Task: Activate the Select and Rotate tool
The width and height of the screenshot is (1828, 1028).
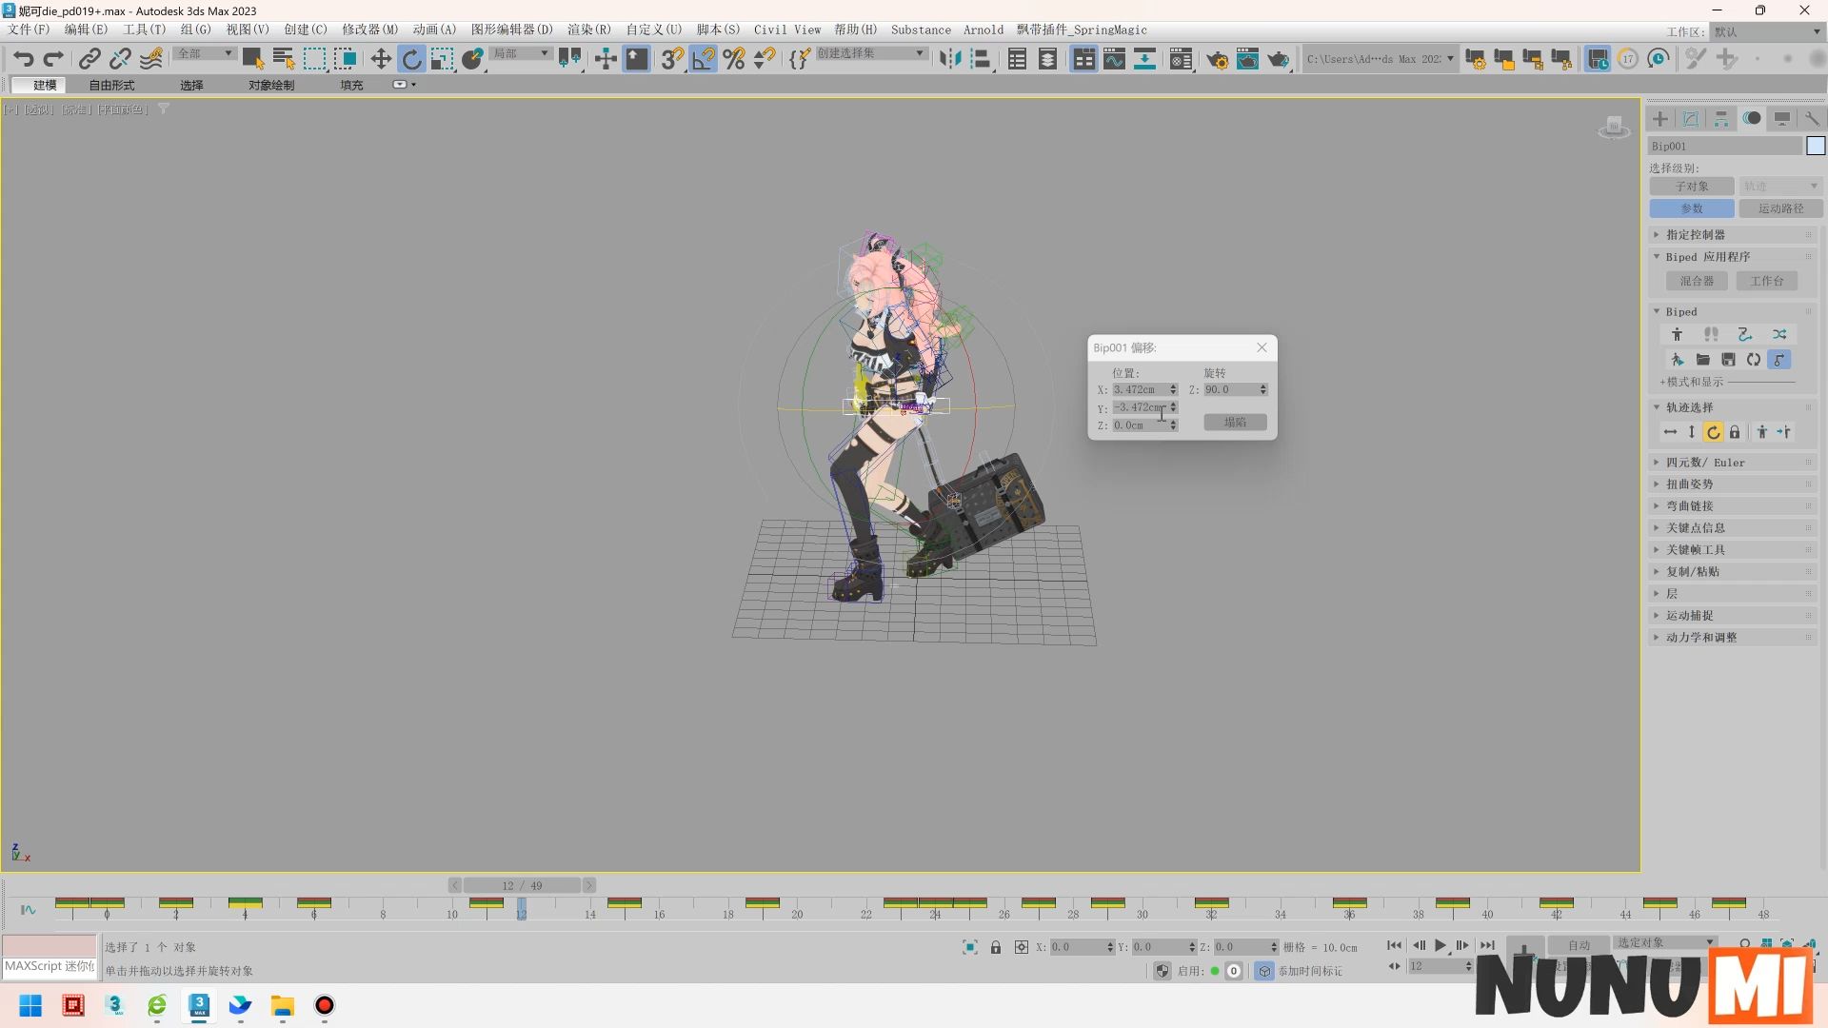Action: (x=411, y=59)
